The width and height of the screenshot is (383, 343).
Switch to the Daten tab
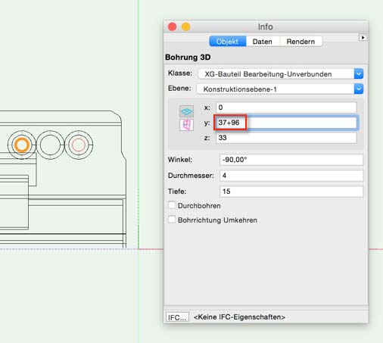263,42
